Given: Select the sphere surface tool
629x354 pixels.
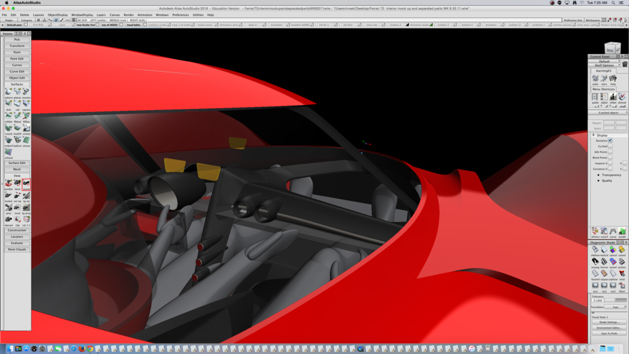Looking at the screenshot, I should point(8,92).
